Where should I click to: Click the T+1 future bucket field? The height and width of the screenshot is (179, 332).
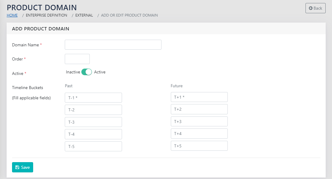[x=199, y=97]
